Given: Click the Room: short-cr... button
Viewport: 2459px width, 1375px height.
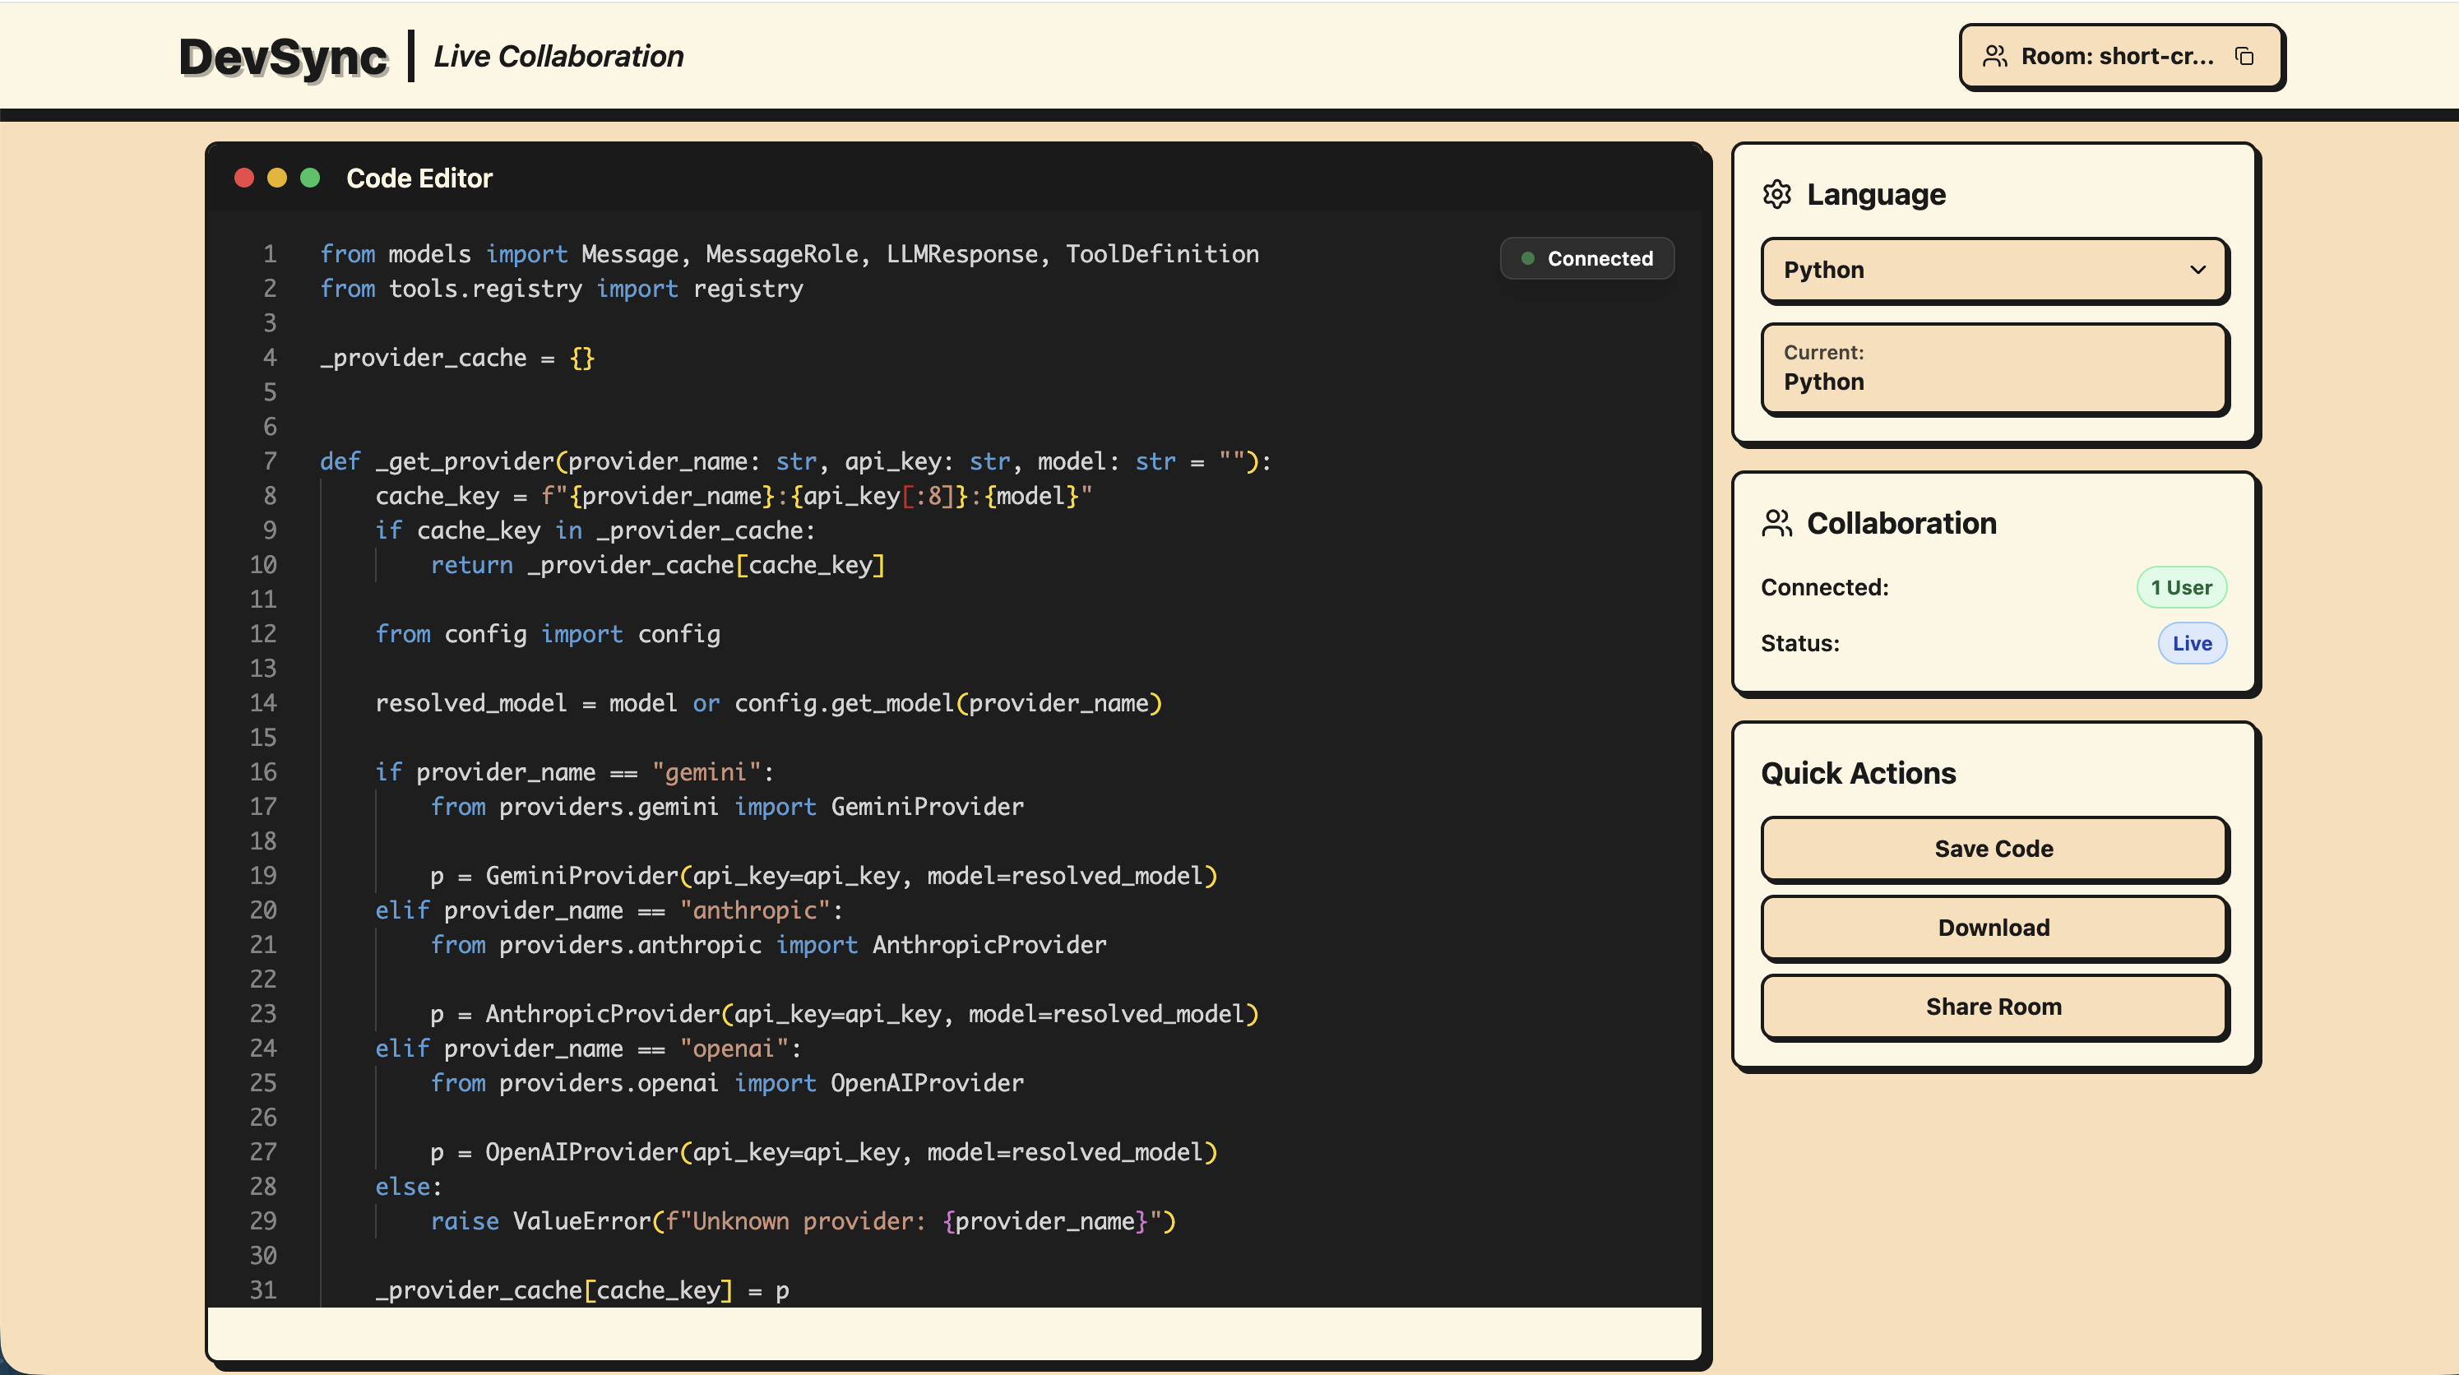Looking at the screenshot, I should tap(2121, 57).
